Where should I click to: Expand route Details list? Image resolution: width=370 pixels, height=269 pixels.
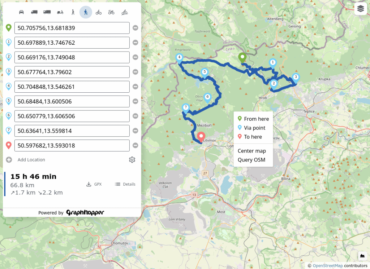click(x=125, y=184)
